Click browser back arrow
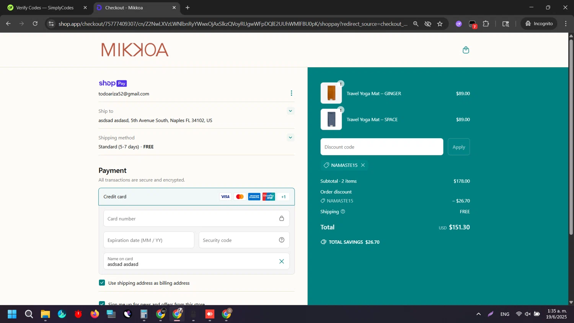Screen dimensions: 574x323 point(8,24)
